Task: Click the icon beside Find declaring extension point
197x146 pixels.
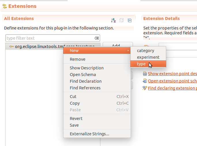Action: [145, 88]
